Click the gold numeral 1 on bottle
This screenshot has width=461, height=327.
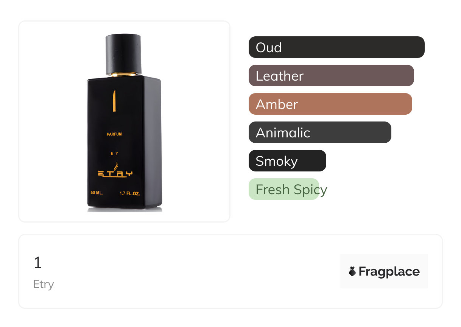[x=114, y=100]
